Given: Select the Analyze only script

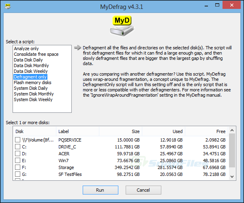Looking at the screenshot, I should point(26,49).
